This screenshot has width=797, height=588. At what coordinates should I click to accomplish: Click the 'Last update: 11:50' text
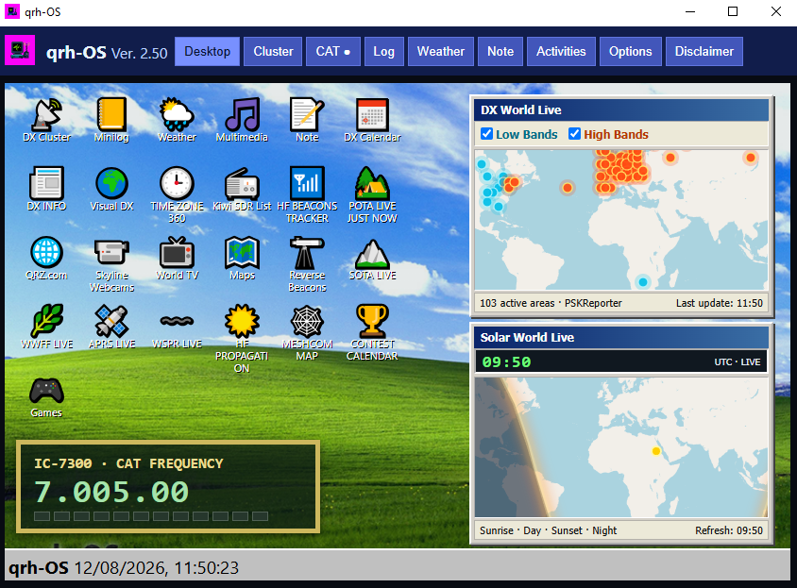[x=720, y=303]
